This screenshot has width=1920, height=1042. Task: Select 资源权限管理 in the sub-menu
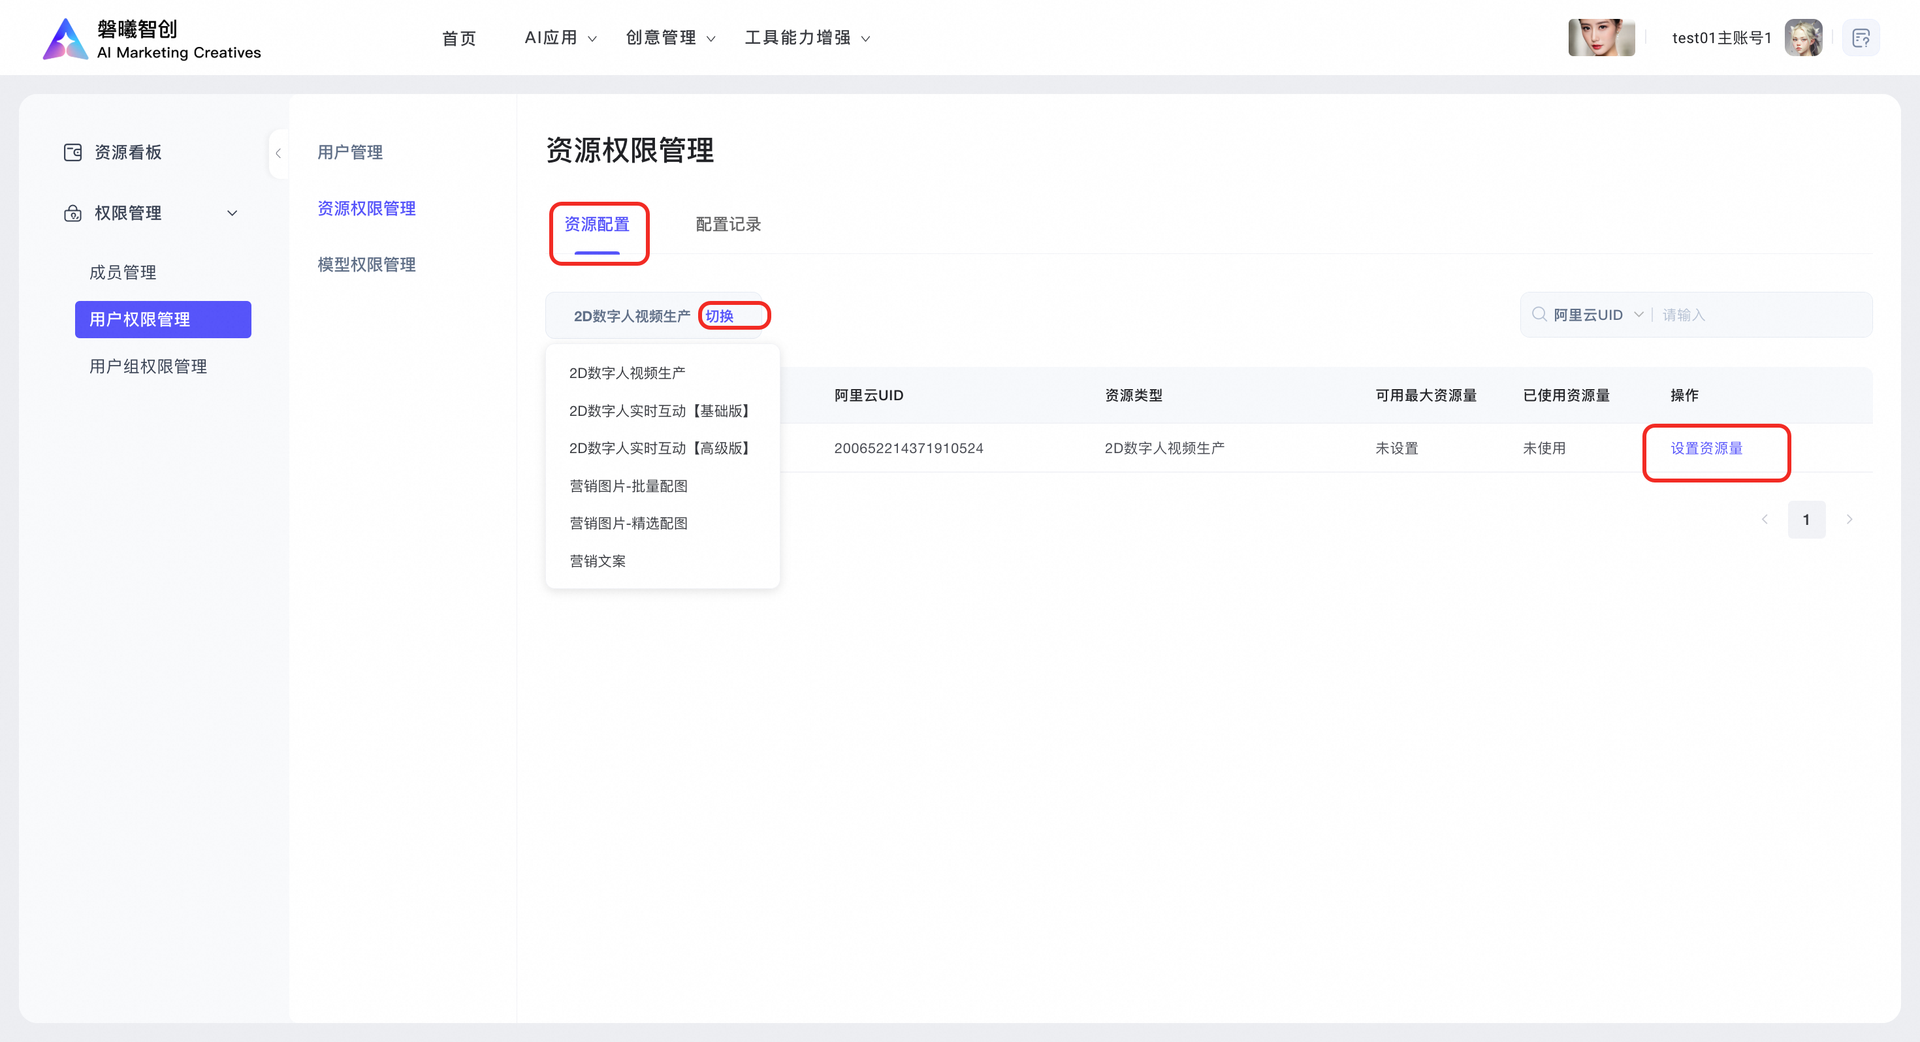coord(367,209)
